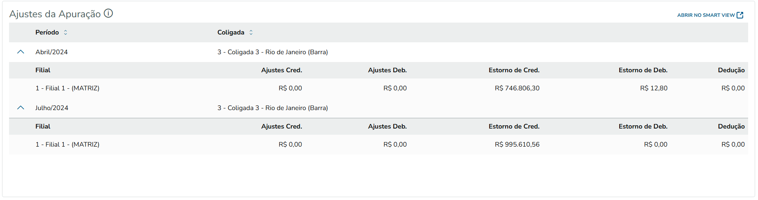This screenshot has width=758, height=200.
Task: Click Filial 1 (MATRIZ) under Julho/2024
Action: tap(67, 145)
